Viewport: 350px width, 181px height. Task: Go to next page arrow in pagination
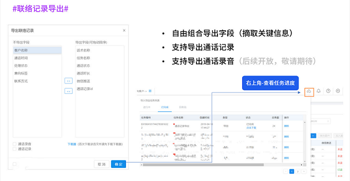pos(303,171)
